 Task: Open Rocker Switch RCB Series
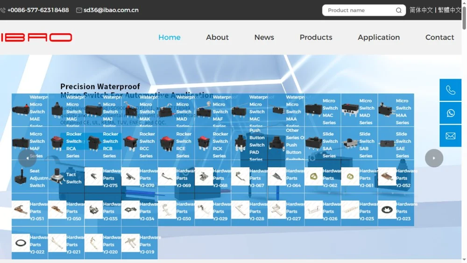(103, 143)
